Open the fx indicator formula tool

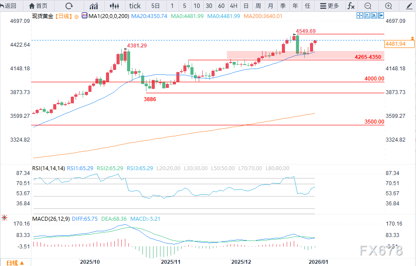point(351,6)
